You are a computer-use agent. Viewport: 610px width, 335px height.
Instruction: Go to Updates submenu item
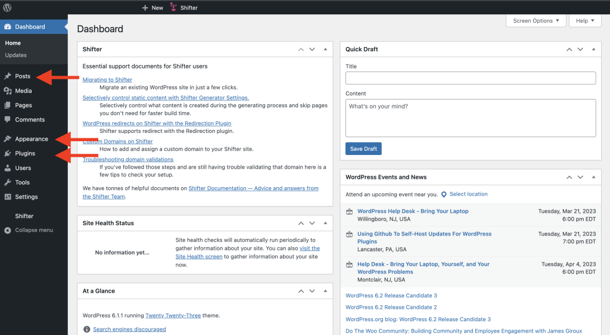point(16,55)
